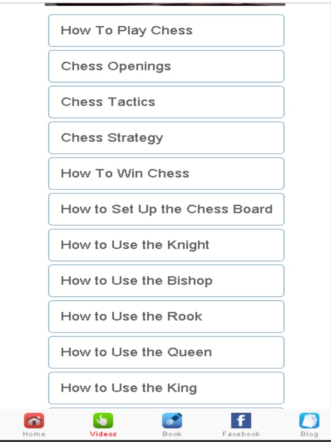Switch to the Home tab label

pyautogui.click(x=34, y=434)
